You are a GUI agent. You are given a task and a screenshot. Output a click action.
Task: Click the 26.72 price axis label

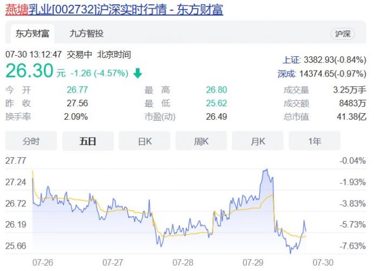click(16, 203)
